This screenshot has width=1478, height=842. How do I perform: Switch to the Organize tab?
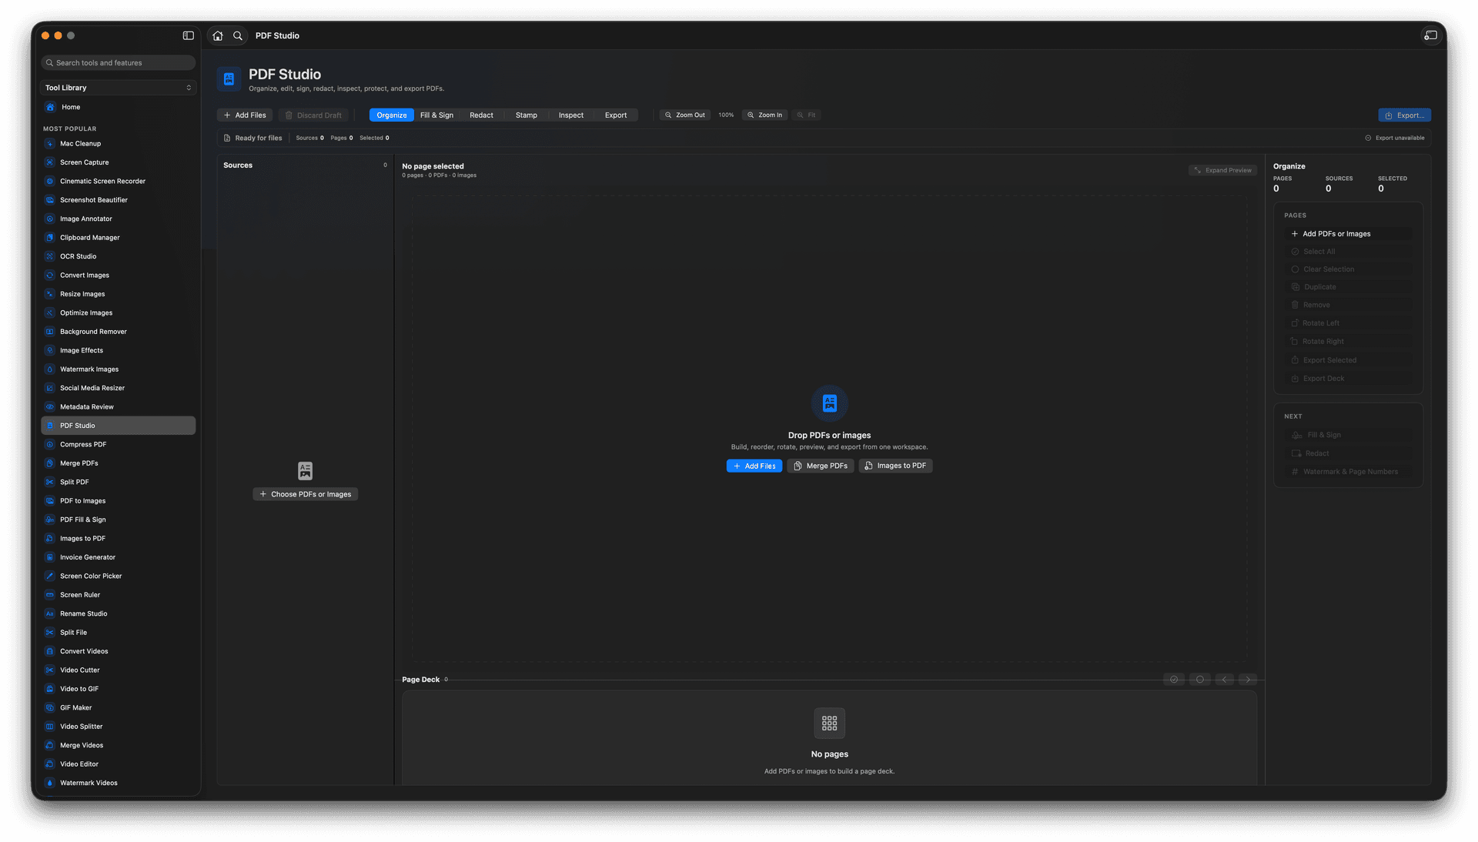coord(392,115)
